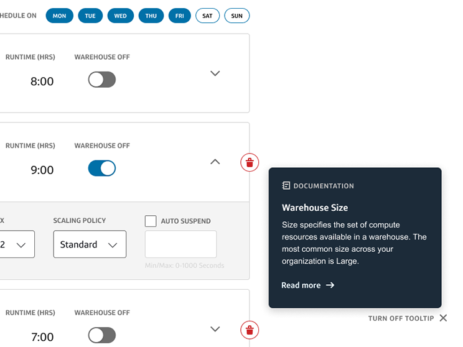
Task: Turn on Warehouse Off switch for 8:00 runtime
Action: point(102,80)
